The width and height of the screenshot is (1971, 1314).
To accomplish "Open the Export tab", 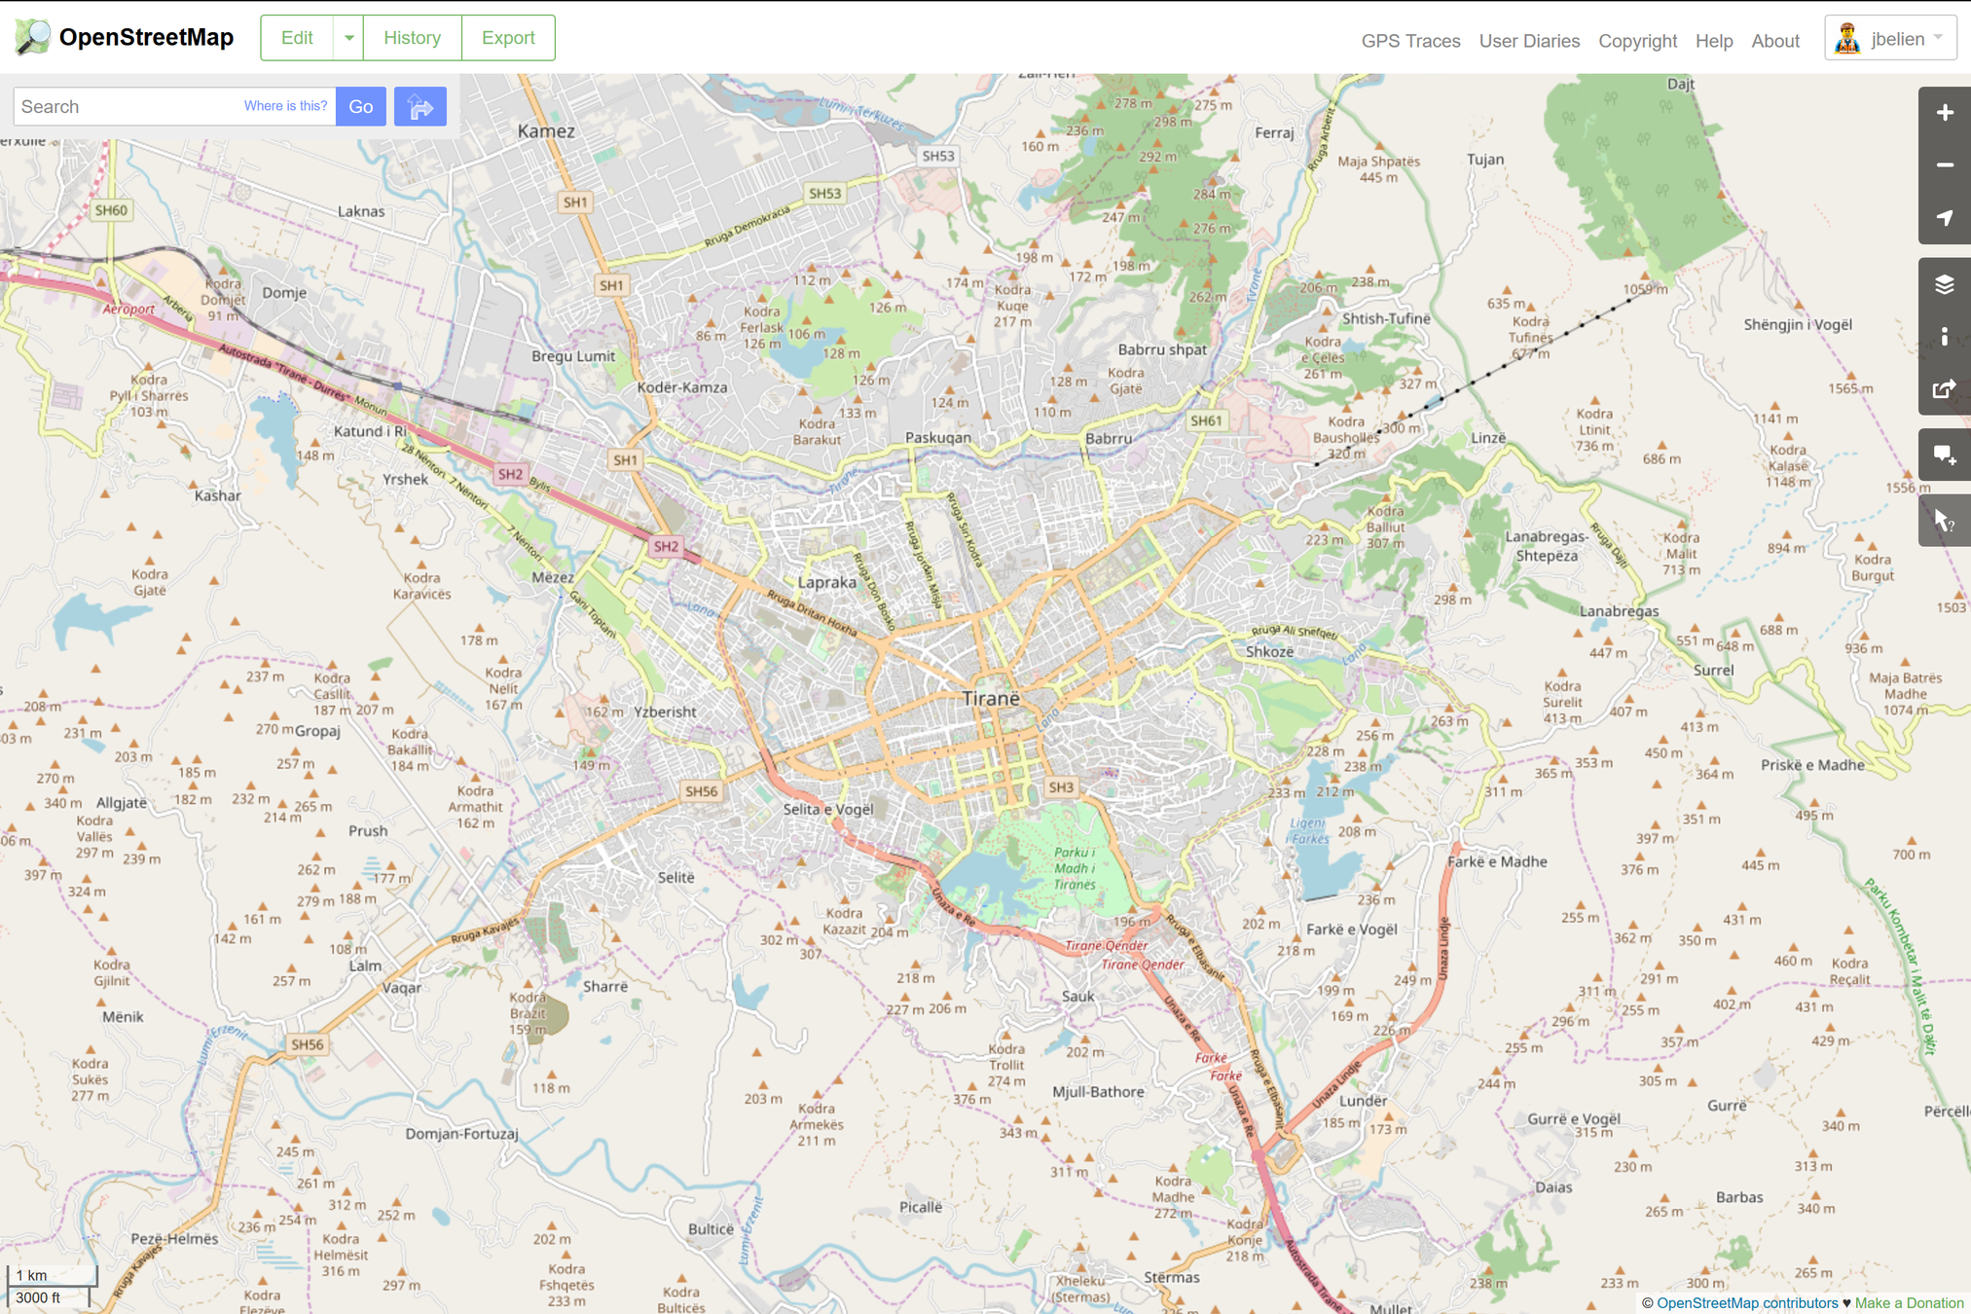I will (x=508, y=38).
